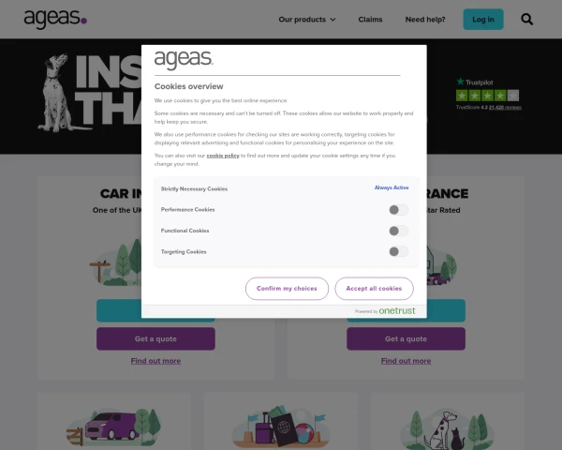Click the purple van illustration
Image resolution: width=562 pixels, height=450 pixels.
pyautogui.click(x=114, y=427)
